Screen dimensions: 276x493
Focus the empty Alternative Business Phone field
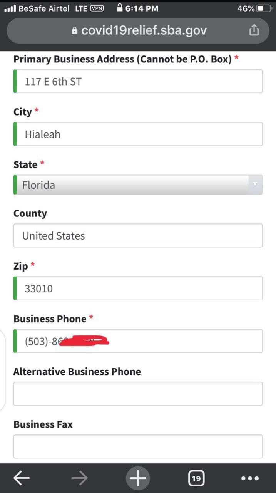[138, 394]
